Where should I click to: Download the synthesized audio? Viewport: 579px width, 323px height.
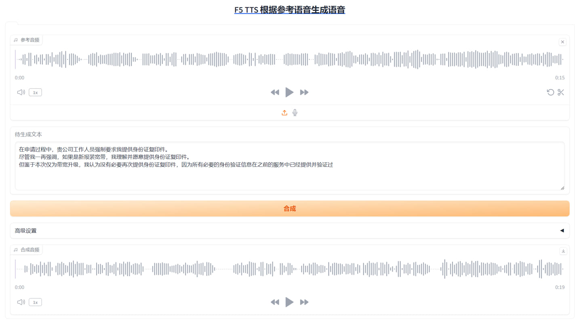tap(563, 251)
